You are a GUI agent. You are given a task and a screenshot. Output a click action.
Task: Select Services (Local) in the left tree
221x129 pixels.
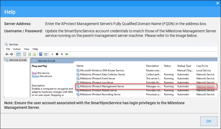point(18,60)
